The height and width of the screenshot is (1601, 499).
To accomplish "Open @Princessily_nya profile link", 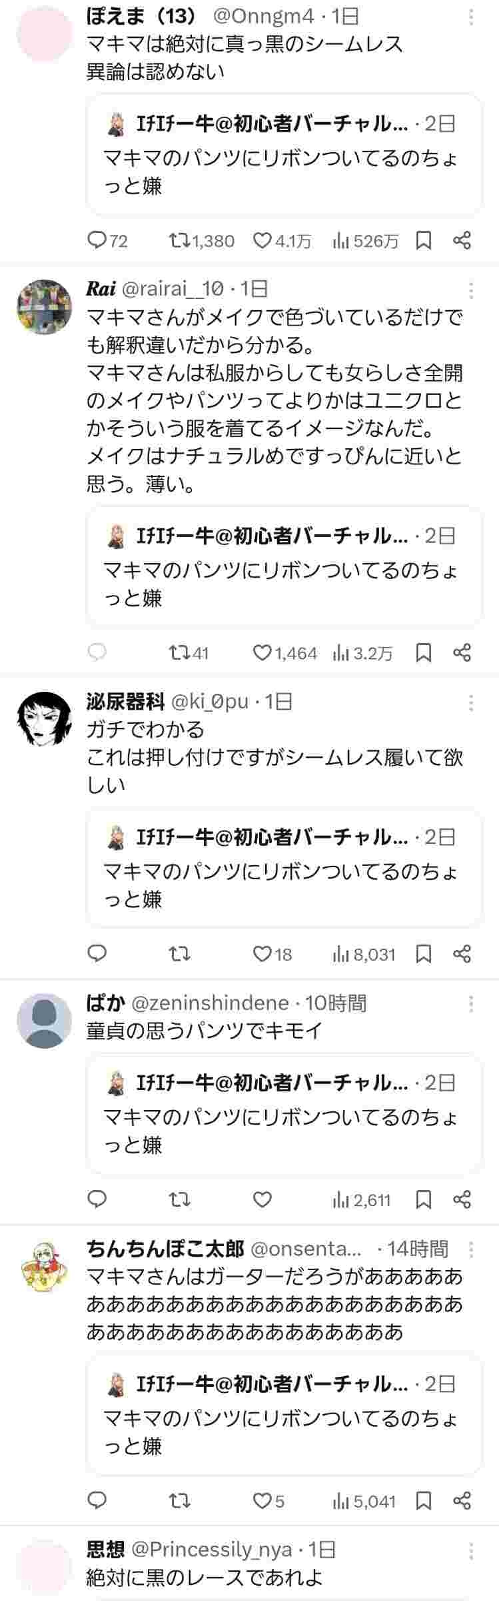I will tap(211, 1548).
